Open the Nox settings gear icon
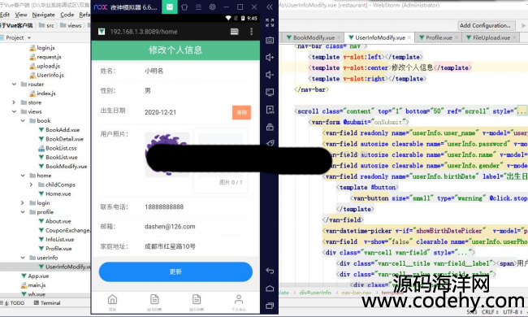The height and width of the screenshot is (317, 528). 212,7
